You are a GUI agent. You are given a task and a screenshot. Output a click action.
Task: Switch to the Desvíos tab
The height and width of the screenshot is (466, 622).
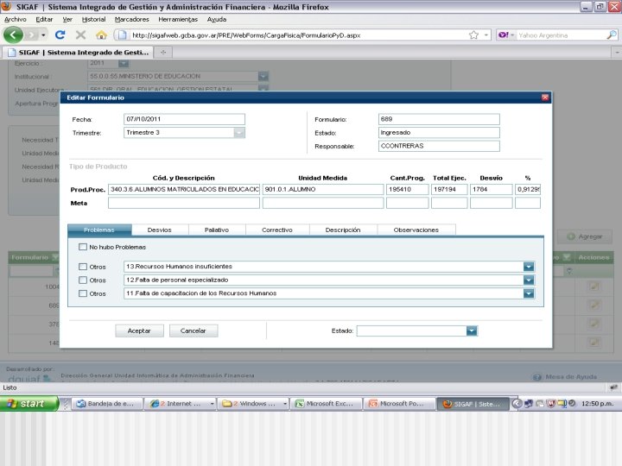[160, 230]
